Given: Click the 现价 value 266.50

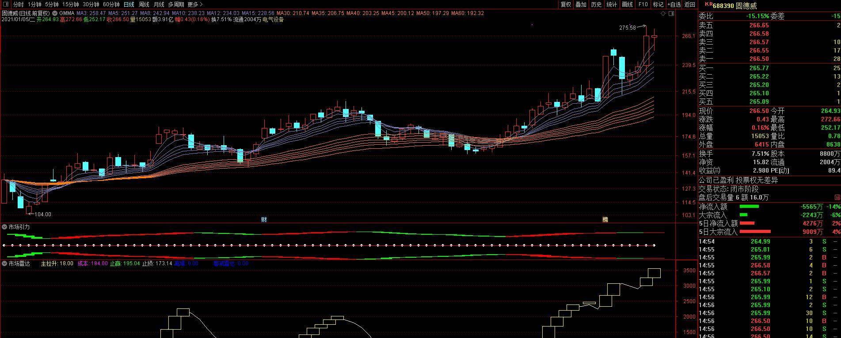Looking at the screenshot, I should pos(759,111).
